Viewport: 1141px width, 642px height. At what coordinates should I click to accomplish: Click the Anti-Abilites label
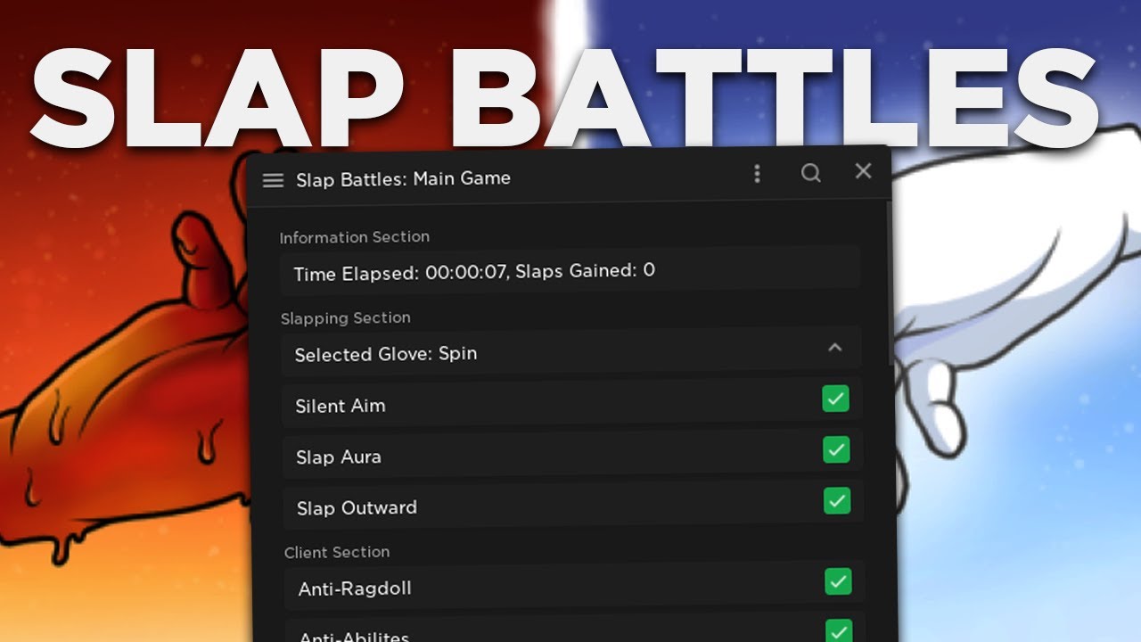(x=354, y=637)
